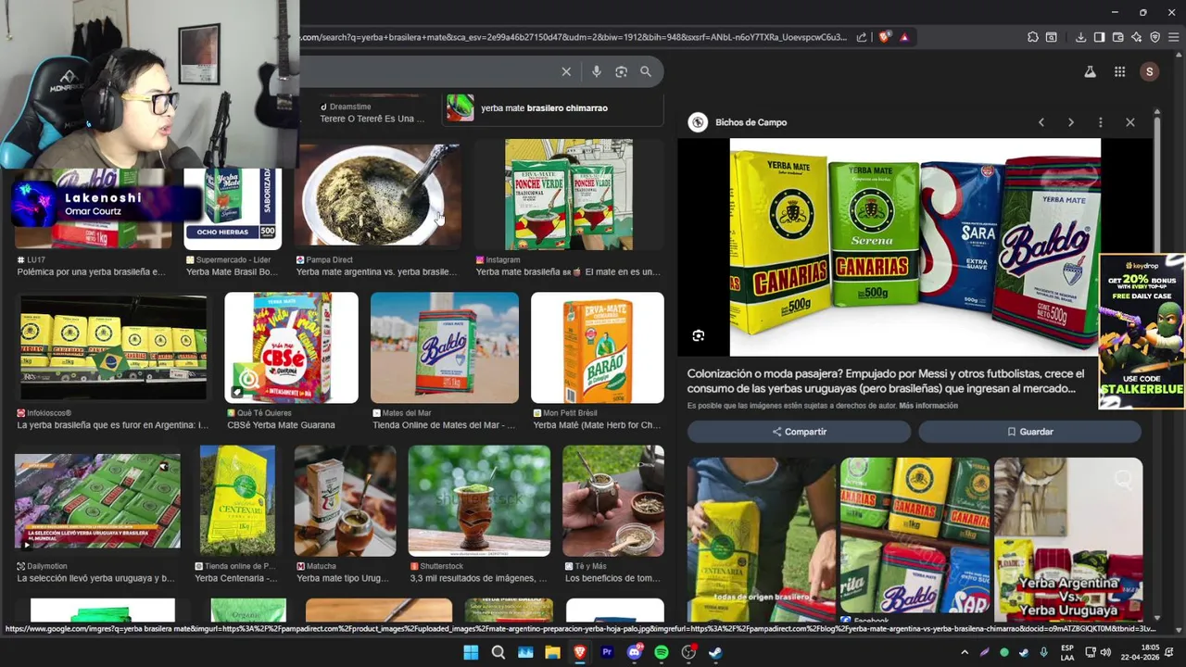Go to previous image in preview panel
The width and height of the screenshot is (1186, 667).
click(1041, 122)
